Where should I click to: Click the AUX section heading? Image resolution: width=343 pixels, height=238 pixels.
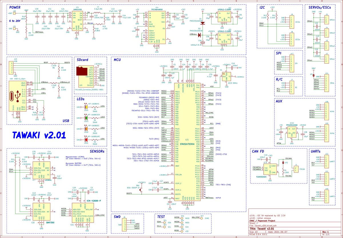point(279,101)
